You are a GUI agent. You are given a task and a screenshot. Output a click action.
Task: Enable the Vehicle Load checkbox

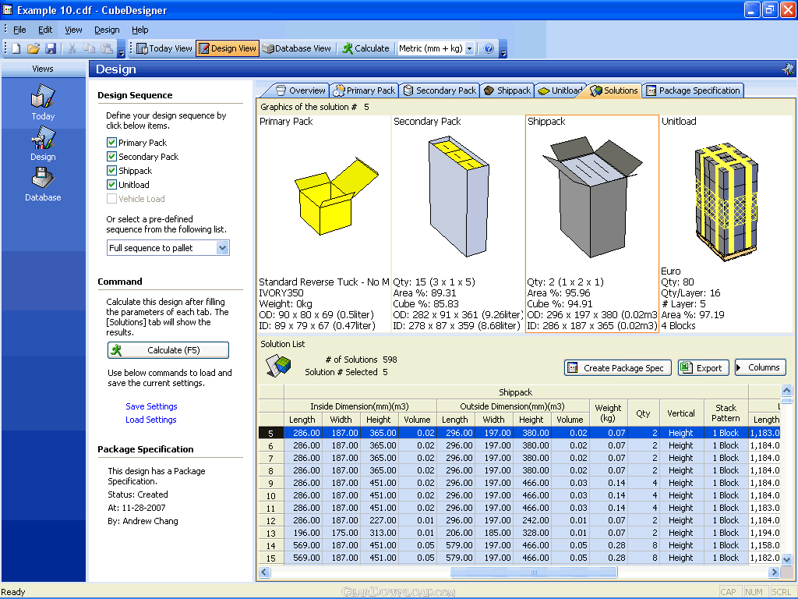111,199
